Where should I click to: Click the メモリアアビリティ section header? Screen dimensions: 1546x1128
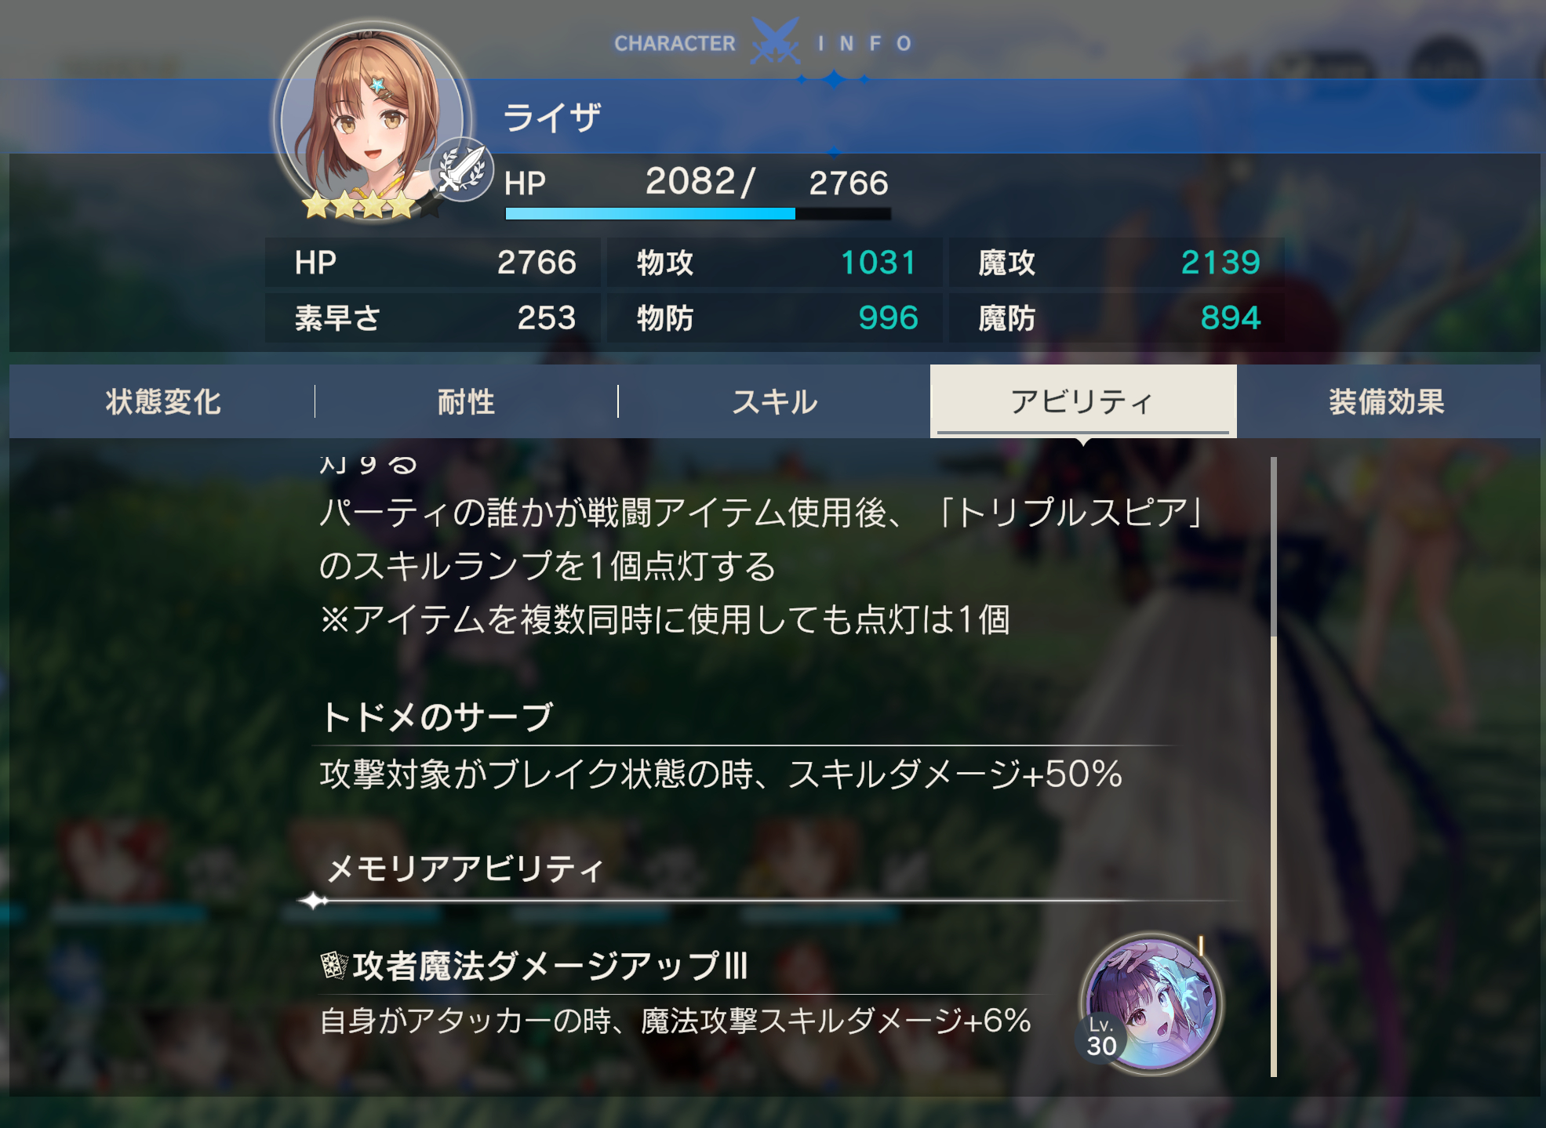464,869
